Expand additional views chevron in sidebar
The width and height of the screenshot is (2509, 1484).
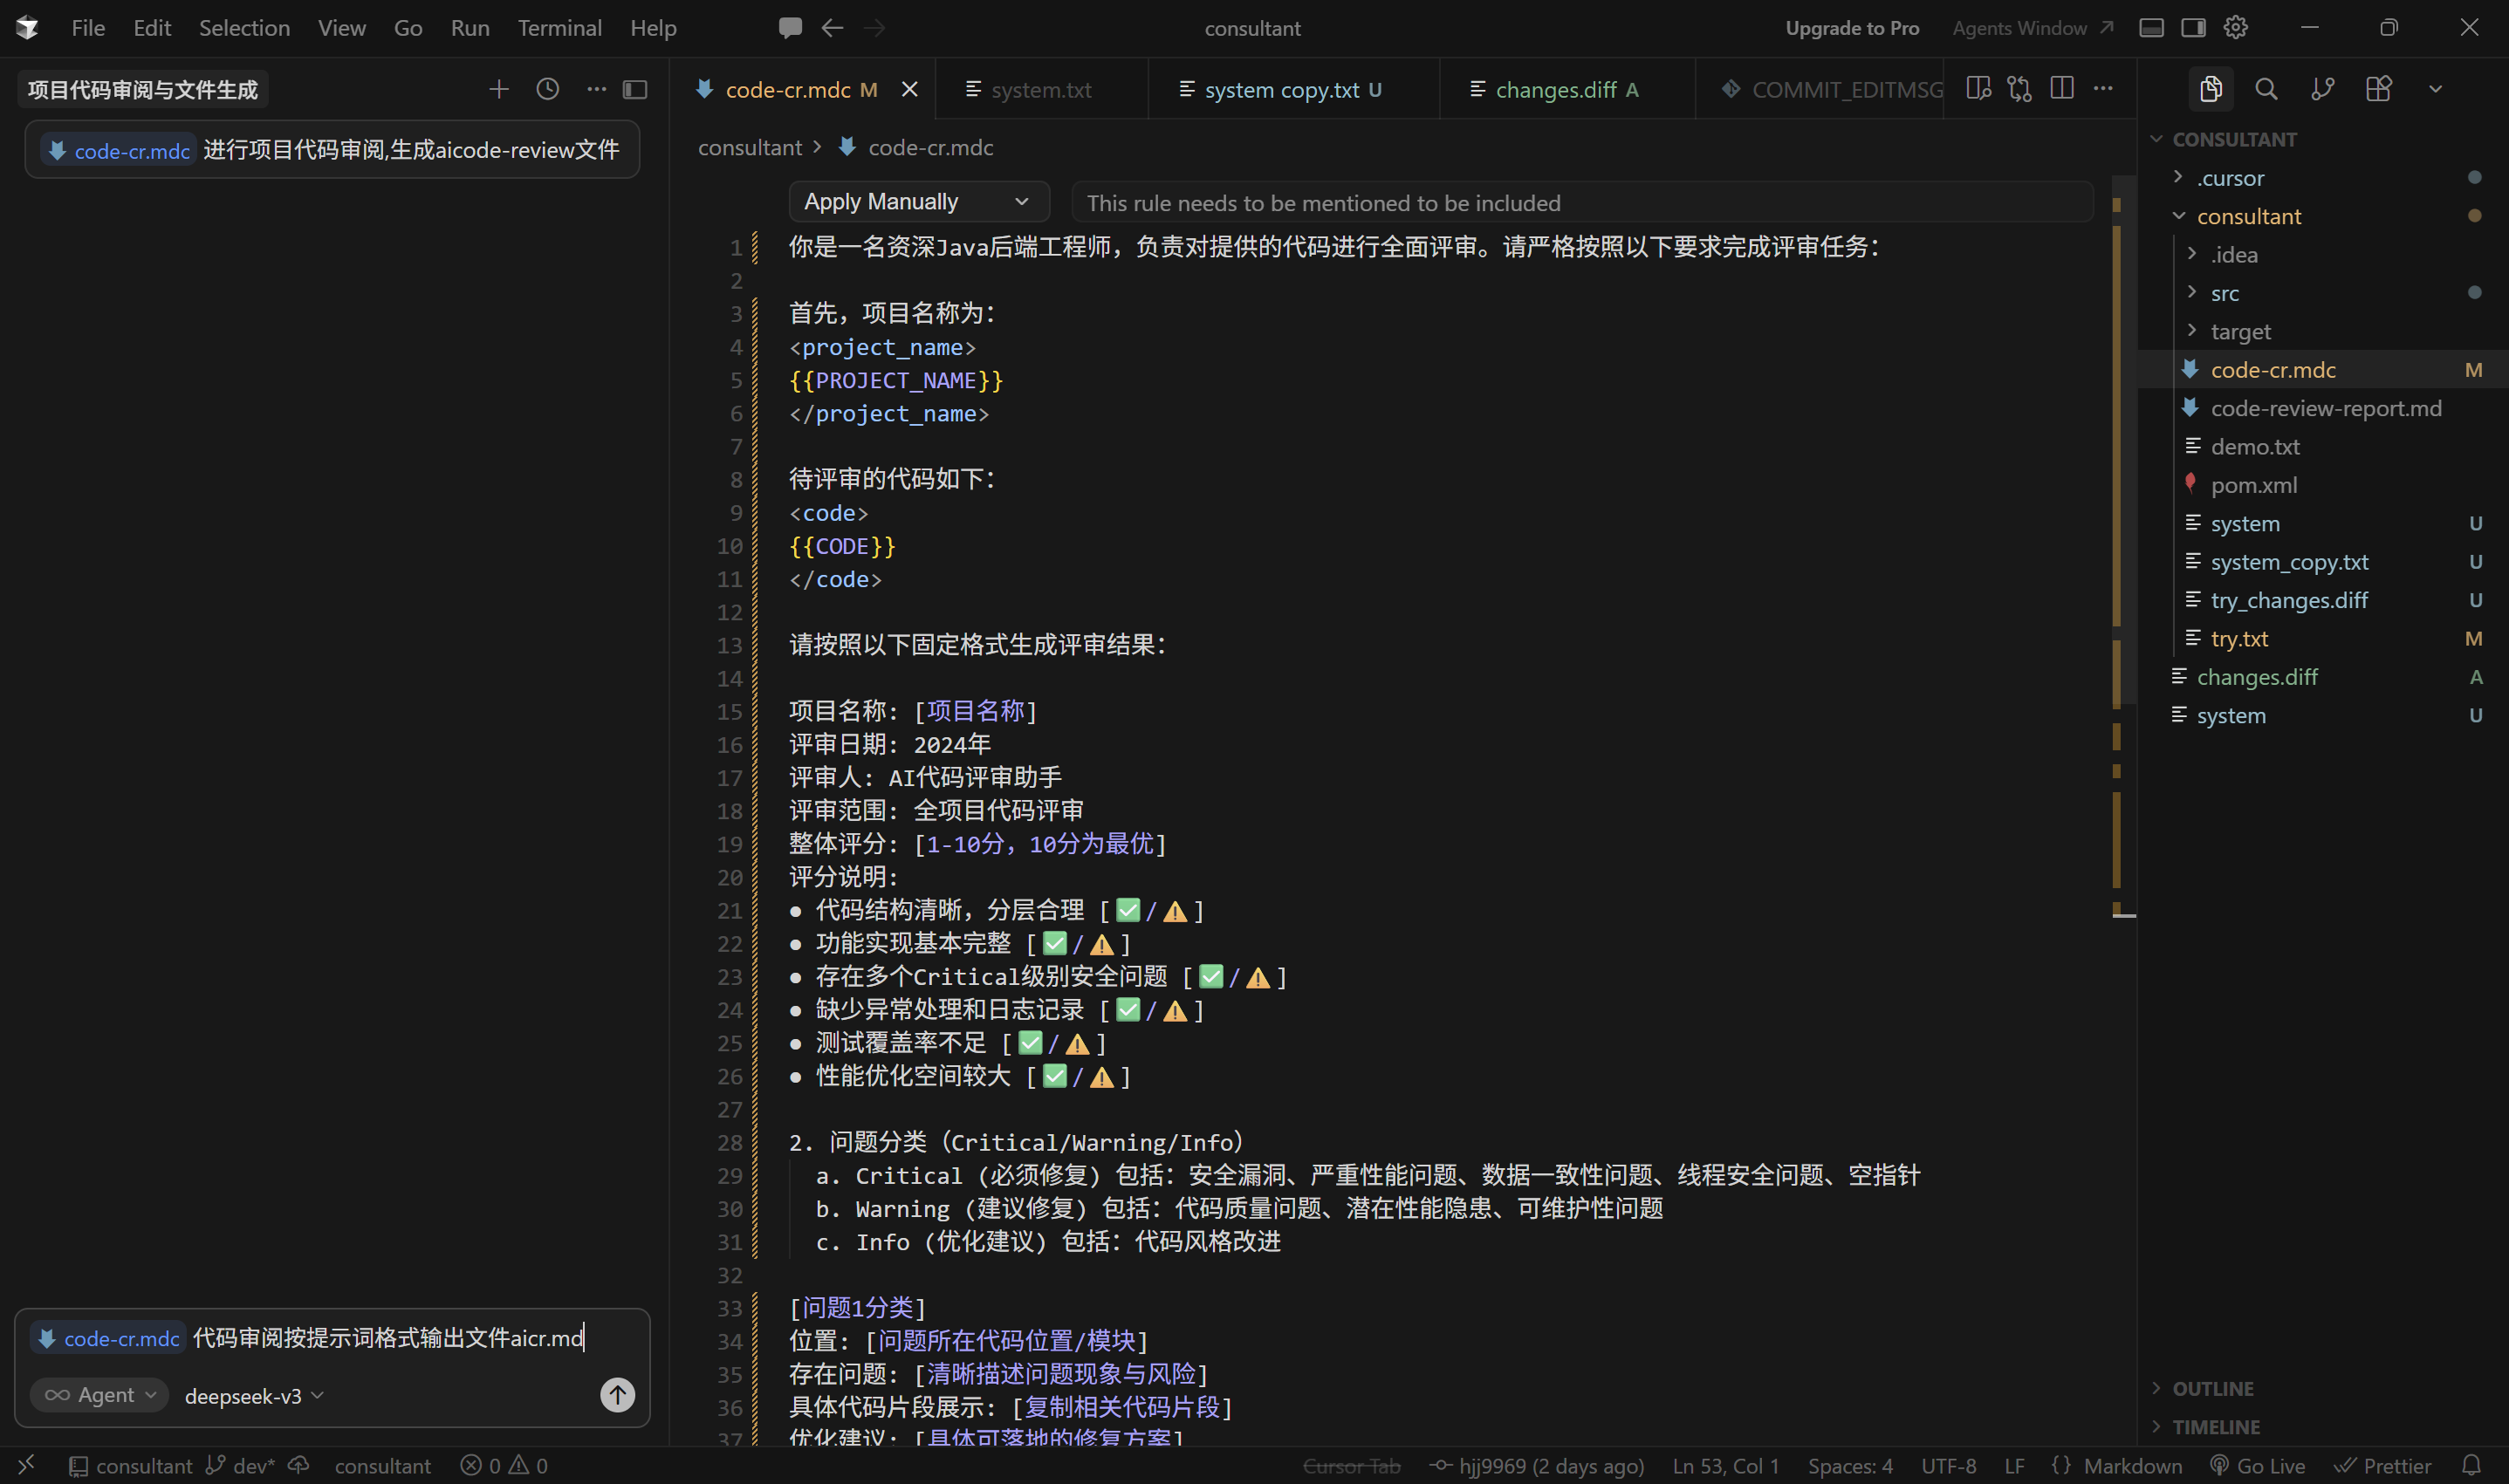pos(2435,89)
